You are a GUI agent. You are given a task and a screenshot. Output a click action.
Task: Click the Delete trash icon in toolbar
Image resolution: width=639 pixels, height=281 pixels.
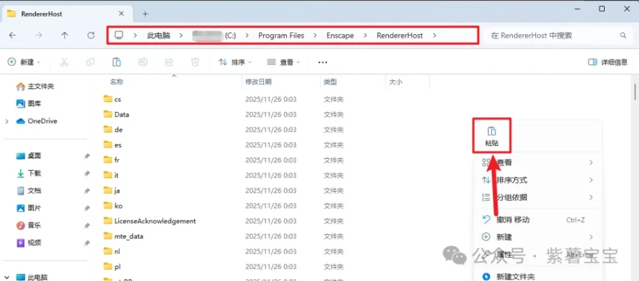click(195, 62)
